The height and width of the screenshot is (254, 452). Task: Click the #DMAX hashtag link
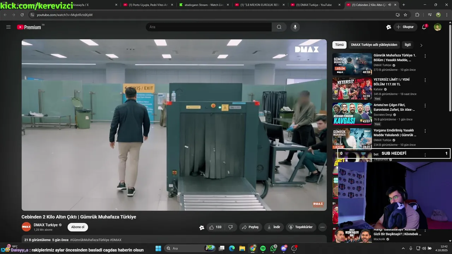pyautogui.click(x=116, y=240)
